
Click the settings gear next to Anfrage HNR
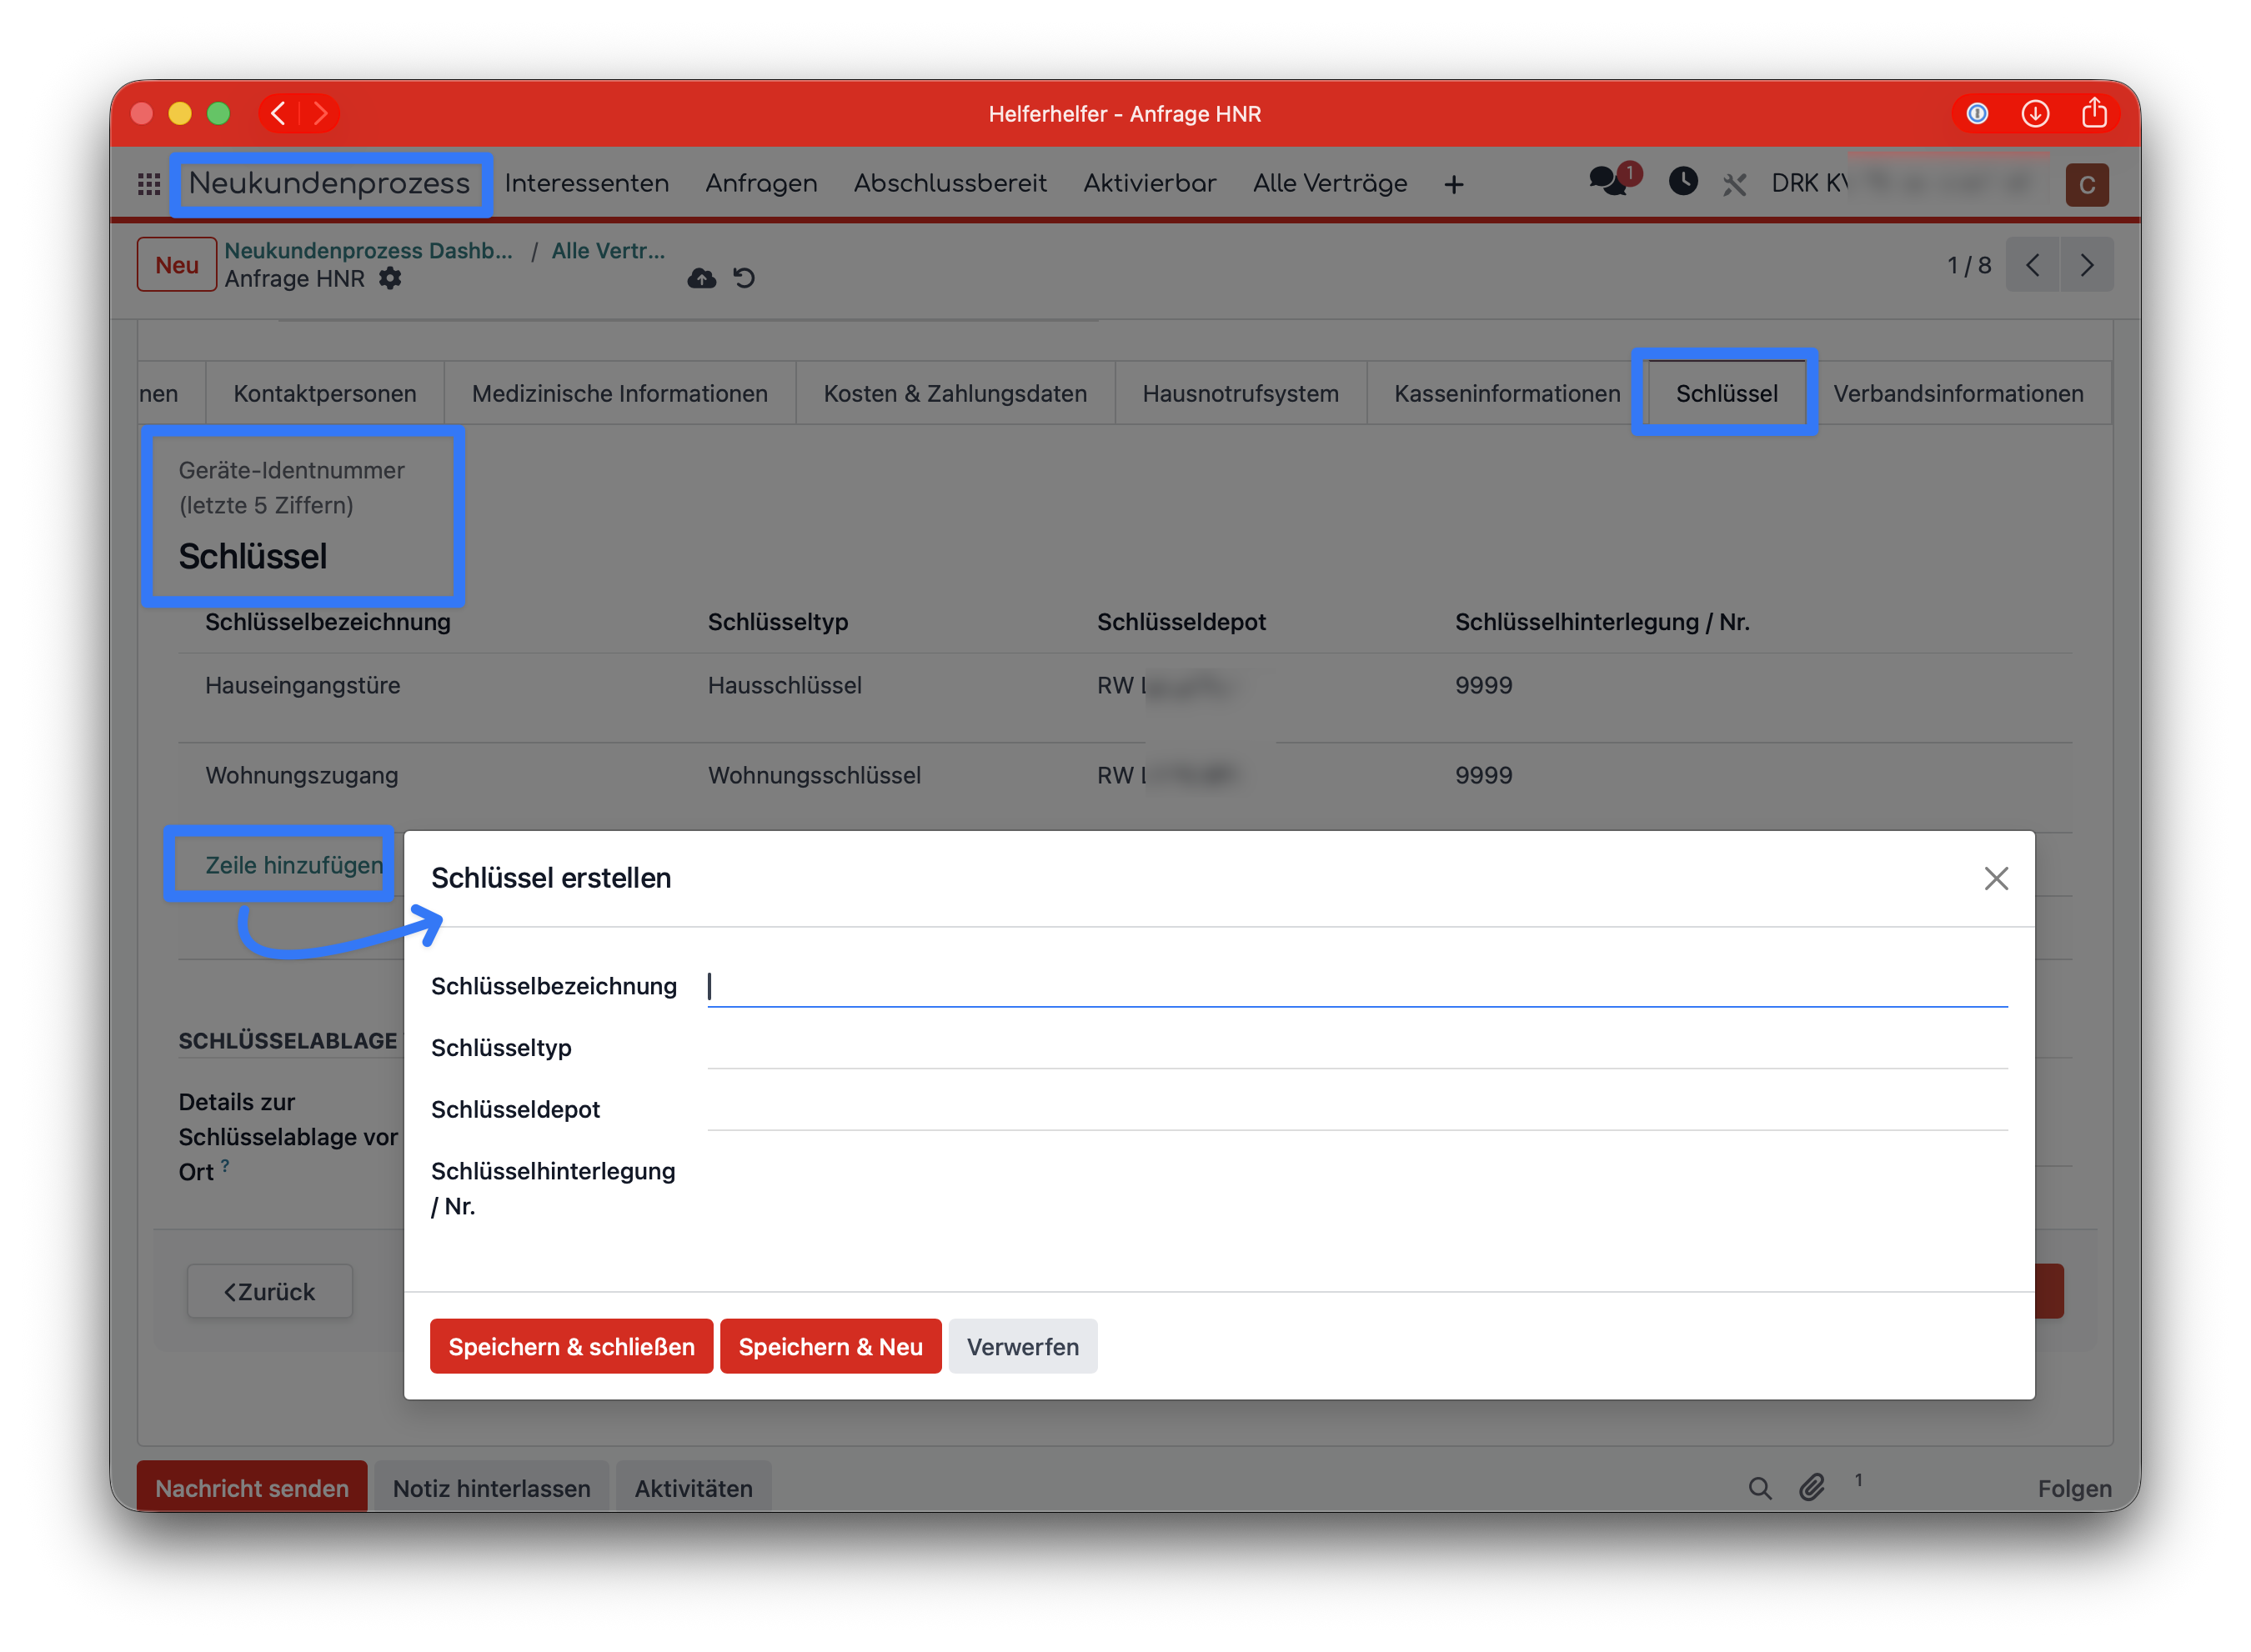[x=390, y=279]
